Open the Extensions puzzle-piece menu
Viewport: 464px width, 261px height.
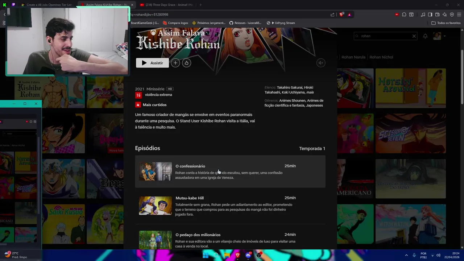tap(404, 14)
